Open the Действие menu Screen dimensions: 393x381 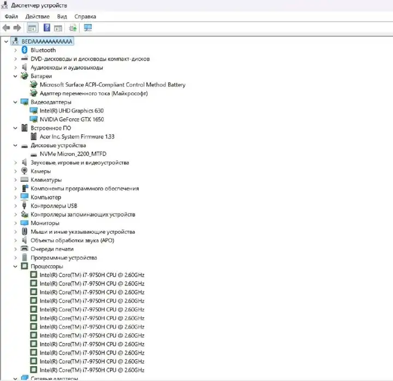[x=38, y=16]
